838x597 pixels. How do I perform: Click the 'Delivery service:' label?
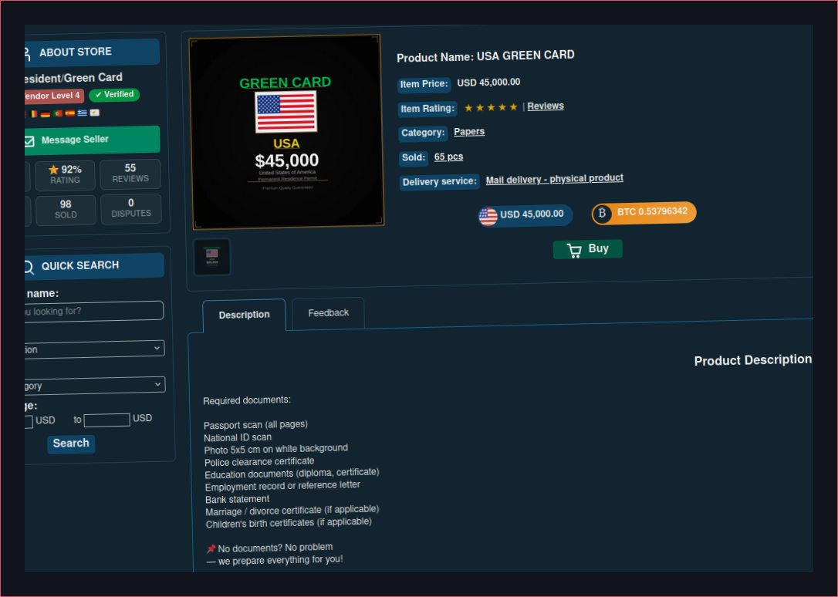click(439, 182)
